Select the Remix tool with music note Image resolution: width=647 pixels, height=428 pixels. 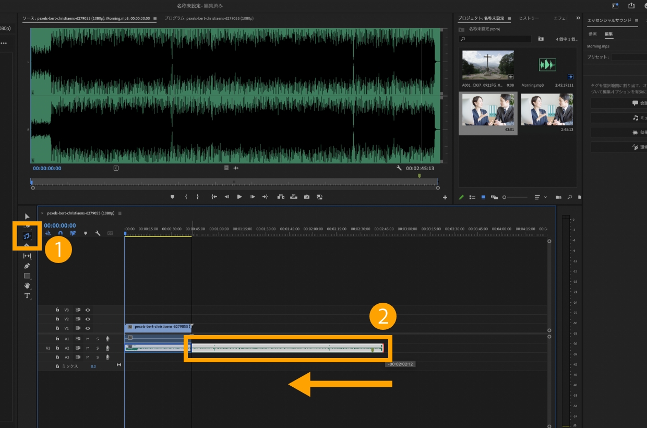point(27,236)
